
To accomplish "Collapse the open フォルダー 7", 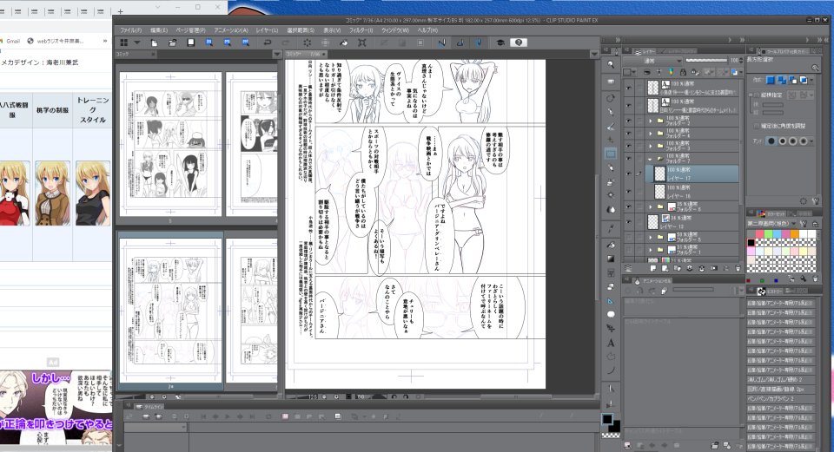I will tap(650, 159).
